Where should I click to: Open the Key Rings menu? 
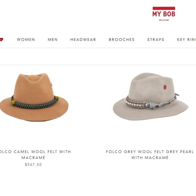tap(187, 40)
